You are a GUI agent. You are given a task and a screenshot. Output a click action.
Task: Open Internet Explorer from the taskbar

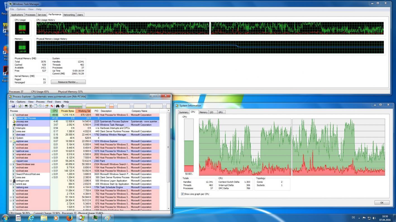click(31, 218)
